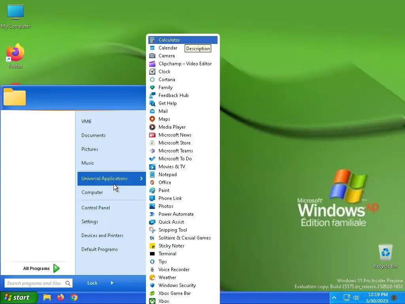
Task: Open Devices and Printers
Action: 102,236
